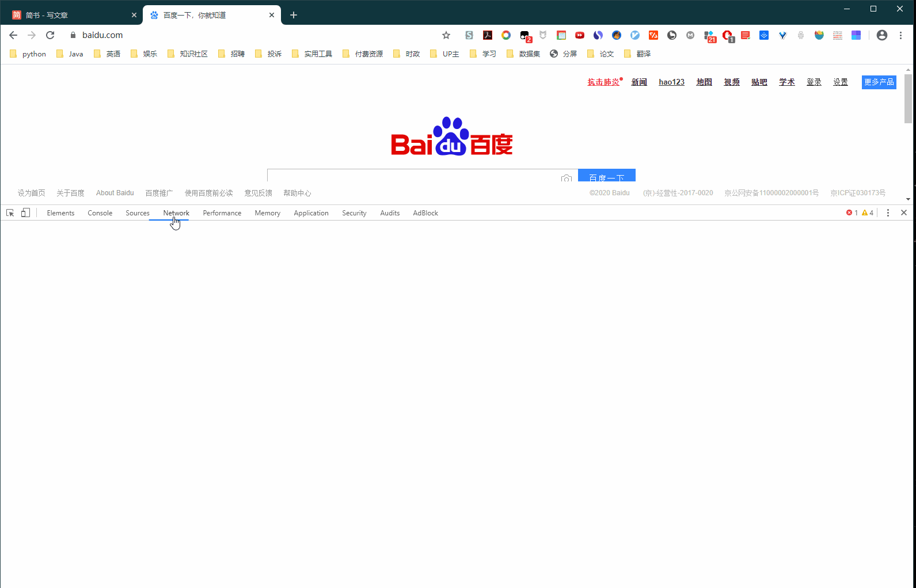
Task: Open the Elements panel tab
Action: [60, 213]
